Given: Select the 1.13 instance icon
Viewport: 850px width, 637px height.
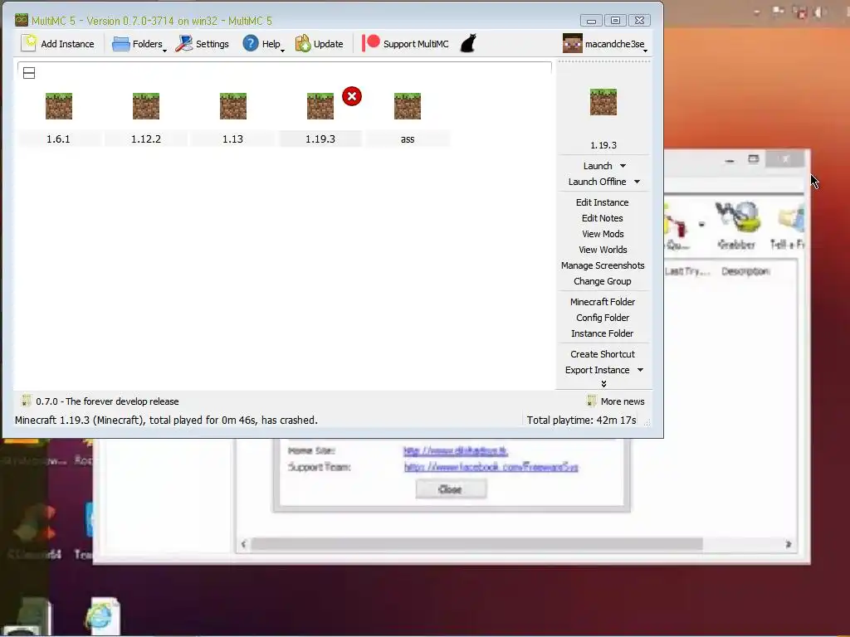Looking at the screenshot, I should 233,106.
